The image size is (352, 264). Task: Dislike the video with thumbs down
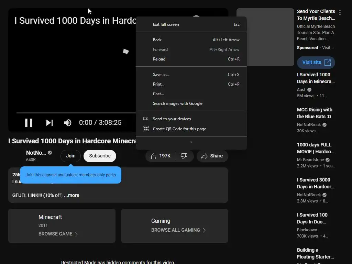tap(184, 156)
